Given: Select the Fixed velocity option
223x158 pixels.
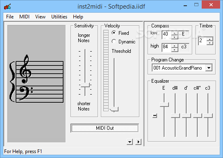Looking at the screenshot, I should (121, 33).
